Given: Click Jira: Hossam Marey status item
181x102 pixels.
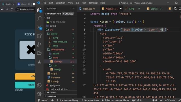Looking at the screenshot, I should coord(68,100).
